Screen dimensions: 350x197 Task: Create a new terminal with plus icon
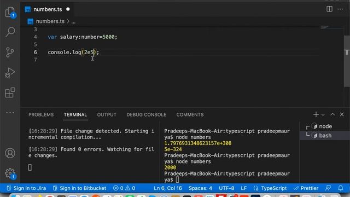[316, 114]
